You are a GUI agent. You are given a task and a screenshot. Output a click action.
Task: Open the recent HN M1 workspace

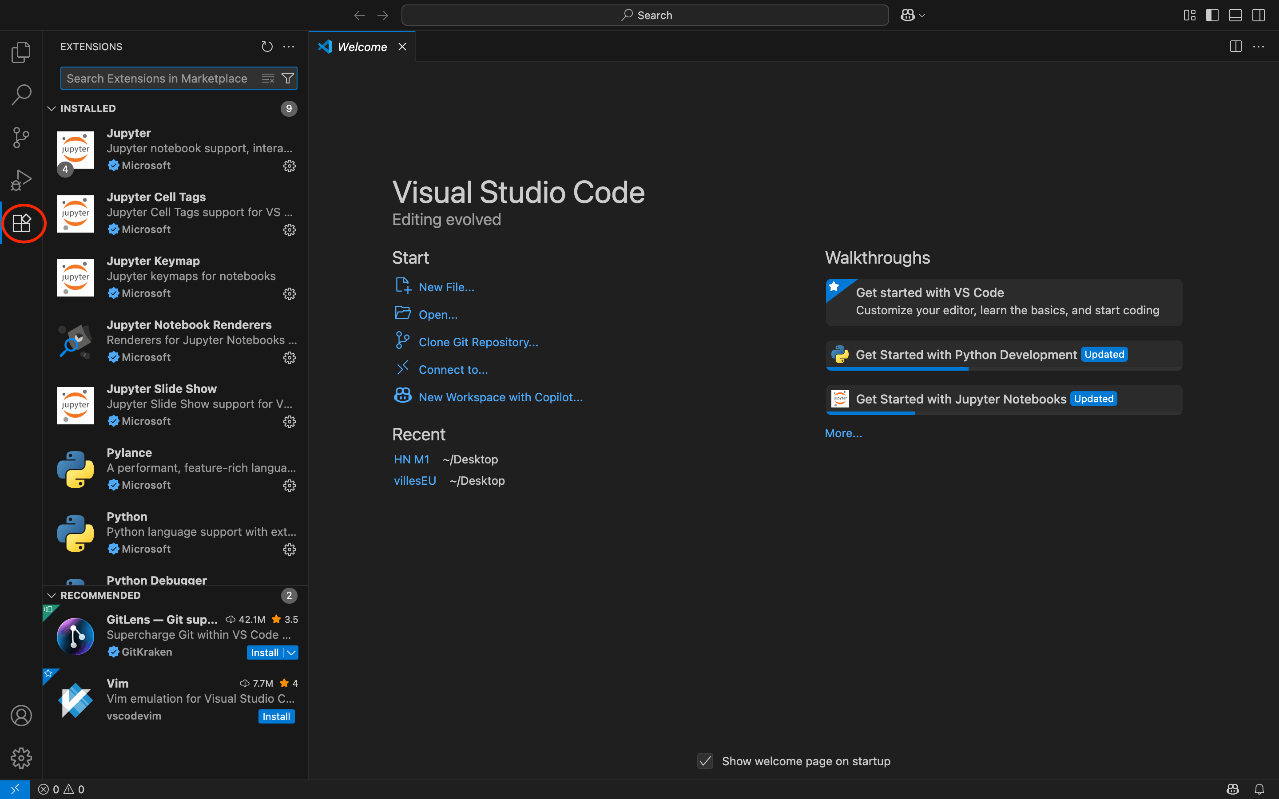411,459
